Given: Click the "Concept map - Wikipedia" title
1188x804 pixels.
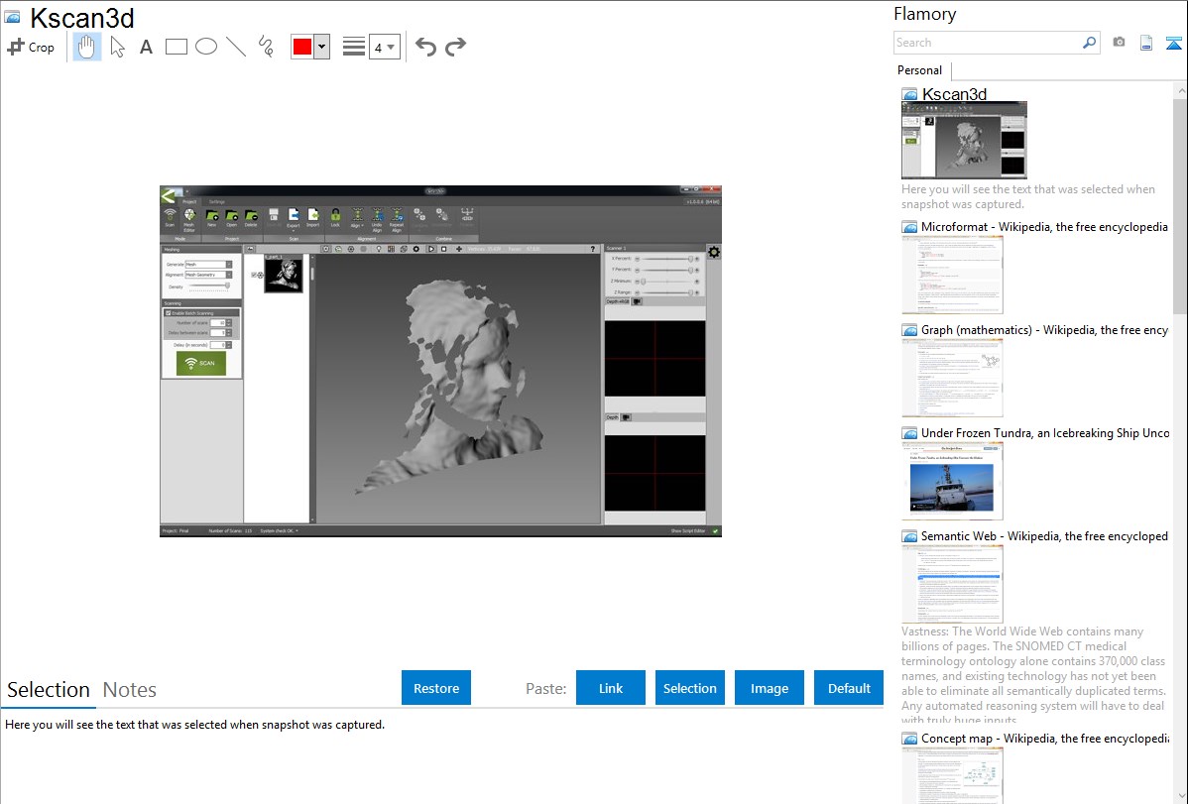Looking at the screenshot, I should point(1045,738).
